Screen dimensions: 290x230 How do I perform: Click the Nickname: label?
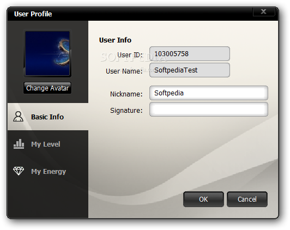[126, 94]
